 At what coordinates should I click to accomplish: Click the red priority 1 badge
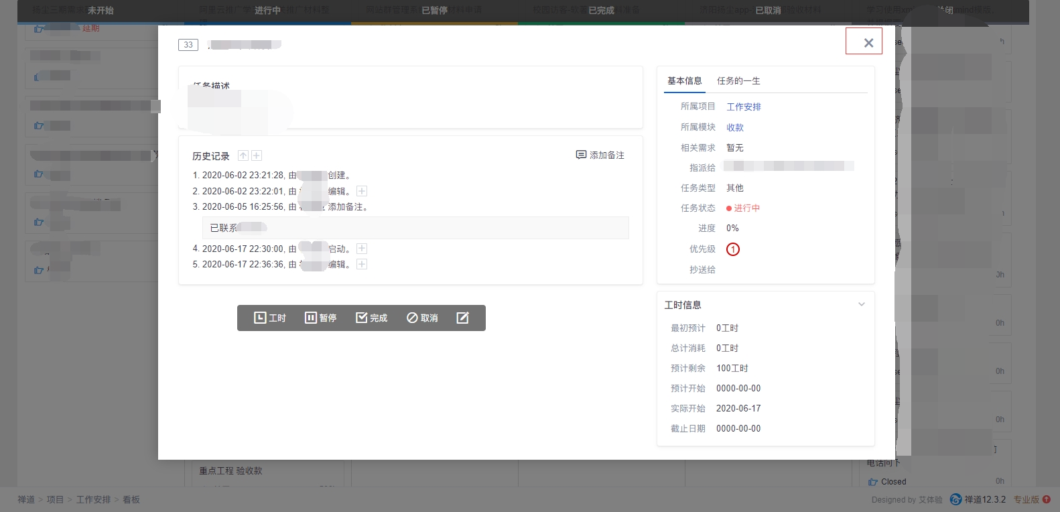[733, 249]
